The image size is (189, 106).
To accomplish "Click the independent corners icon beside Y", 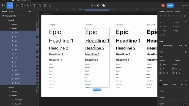I will [x=186, y=22].
